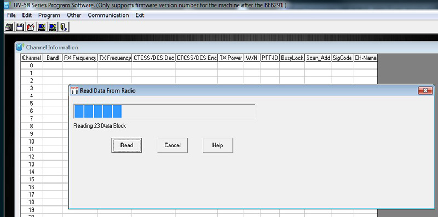Open the Program menu
438x217 pixels.
point(49,15)
